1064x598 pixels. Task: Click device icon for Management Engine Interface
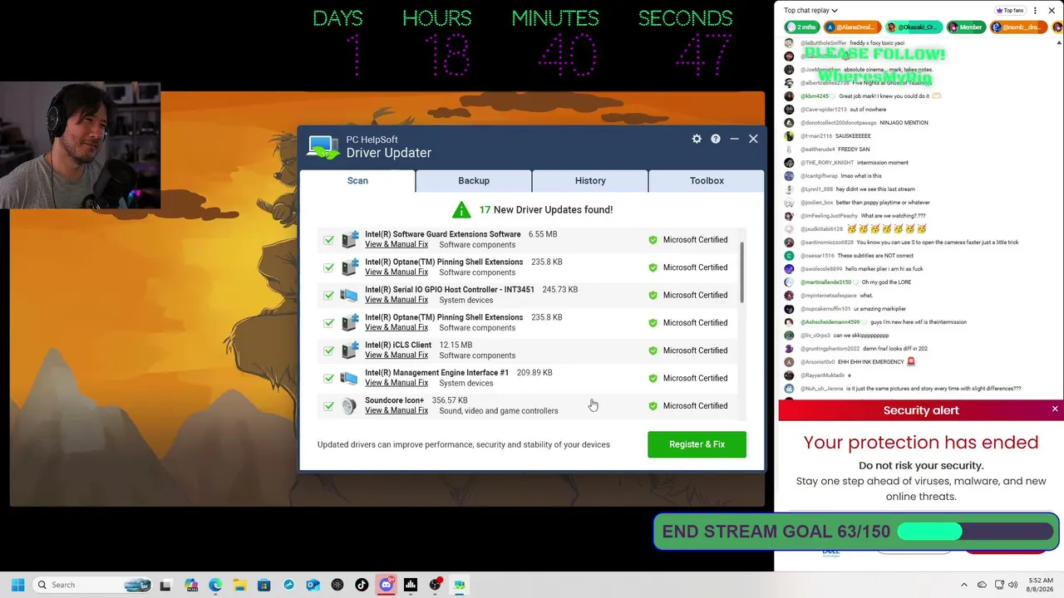pyautogui.click(x=350, y=378)
